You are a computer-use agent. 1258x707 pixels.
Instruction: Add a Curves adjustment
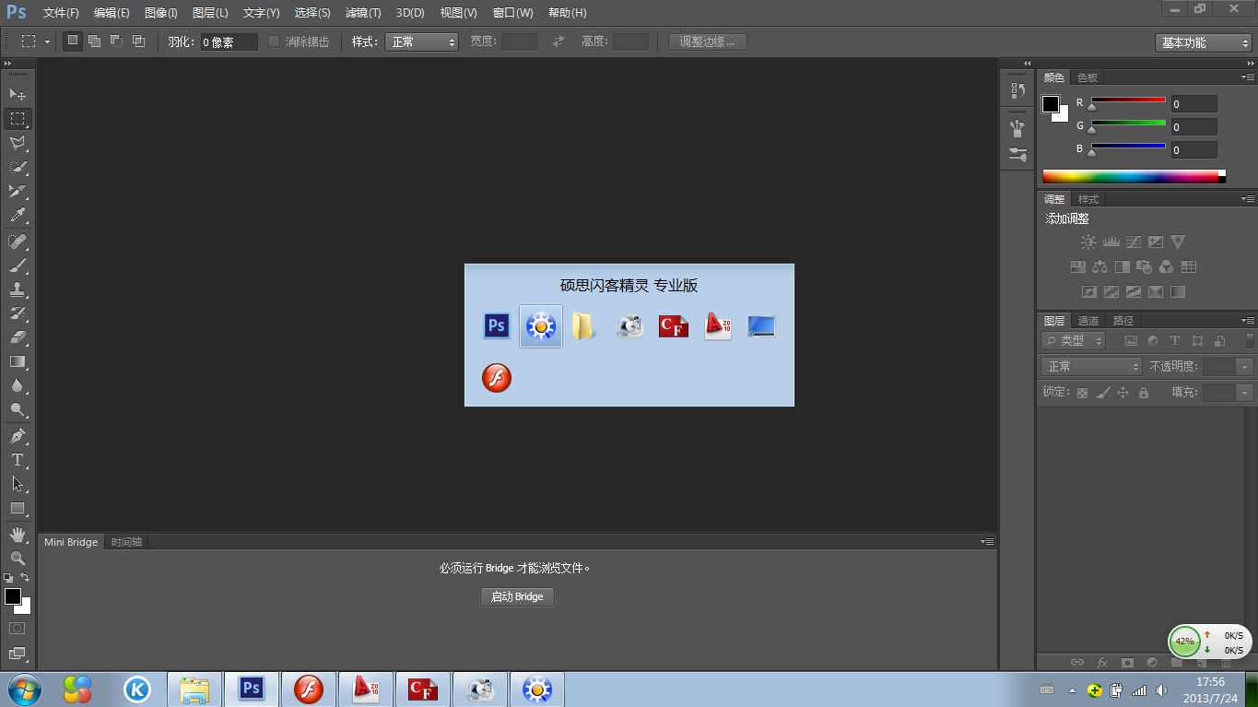[x=1133, y=242]
